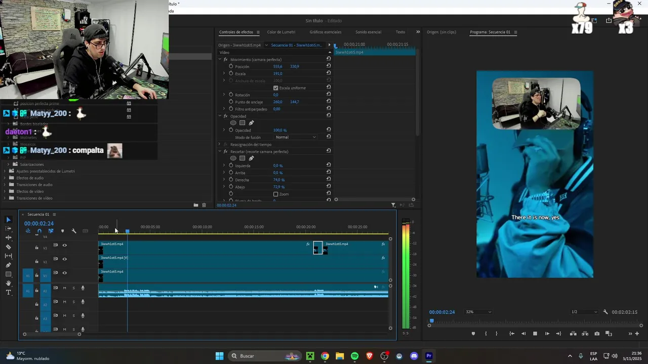This screenshot has height=364, width=648.
Task: Step back one frame
Action: coord(523,334)
